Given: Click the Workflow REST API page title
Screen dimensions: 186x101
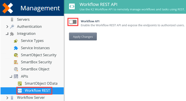Looking at the screenshot, I should point(99,5).
